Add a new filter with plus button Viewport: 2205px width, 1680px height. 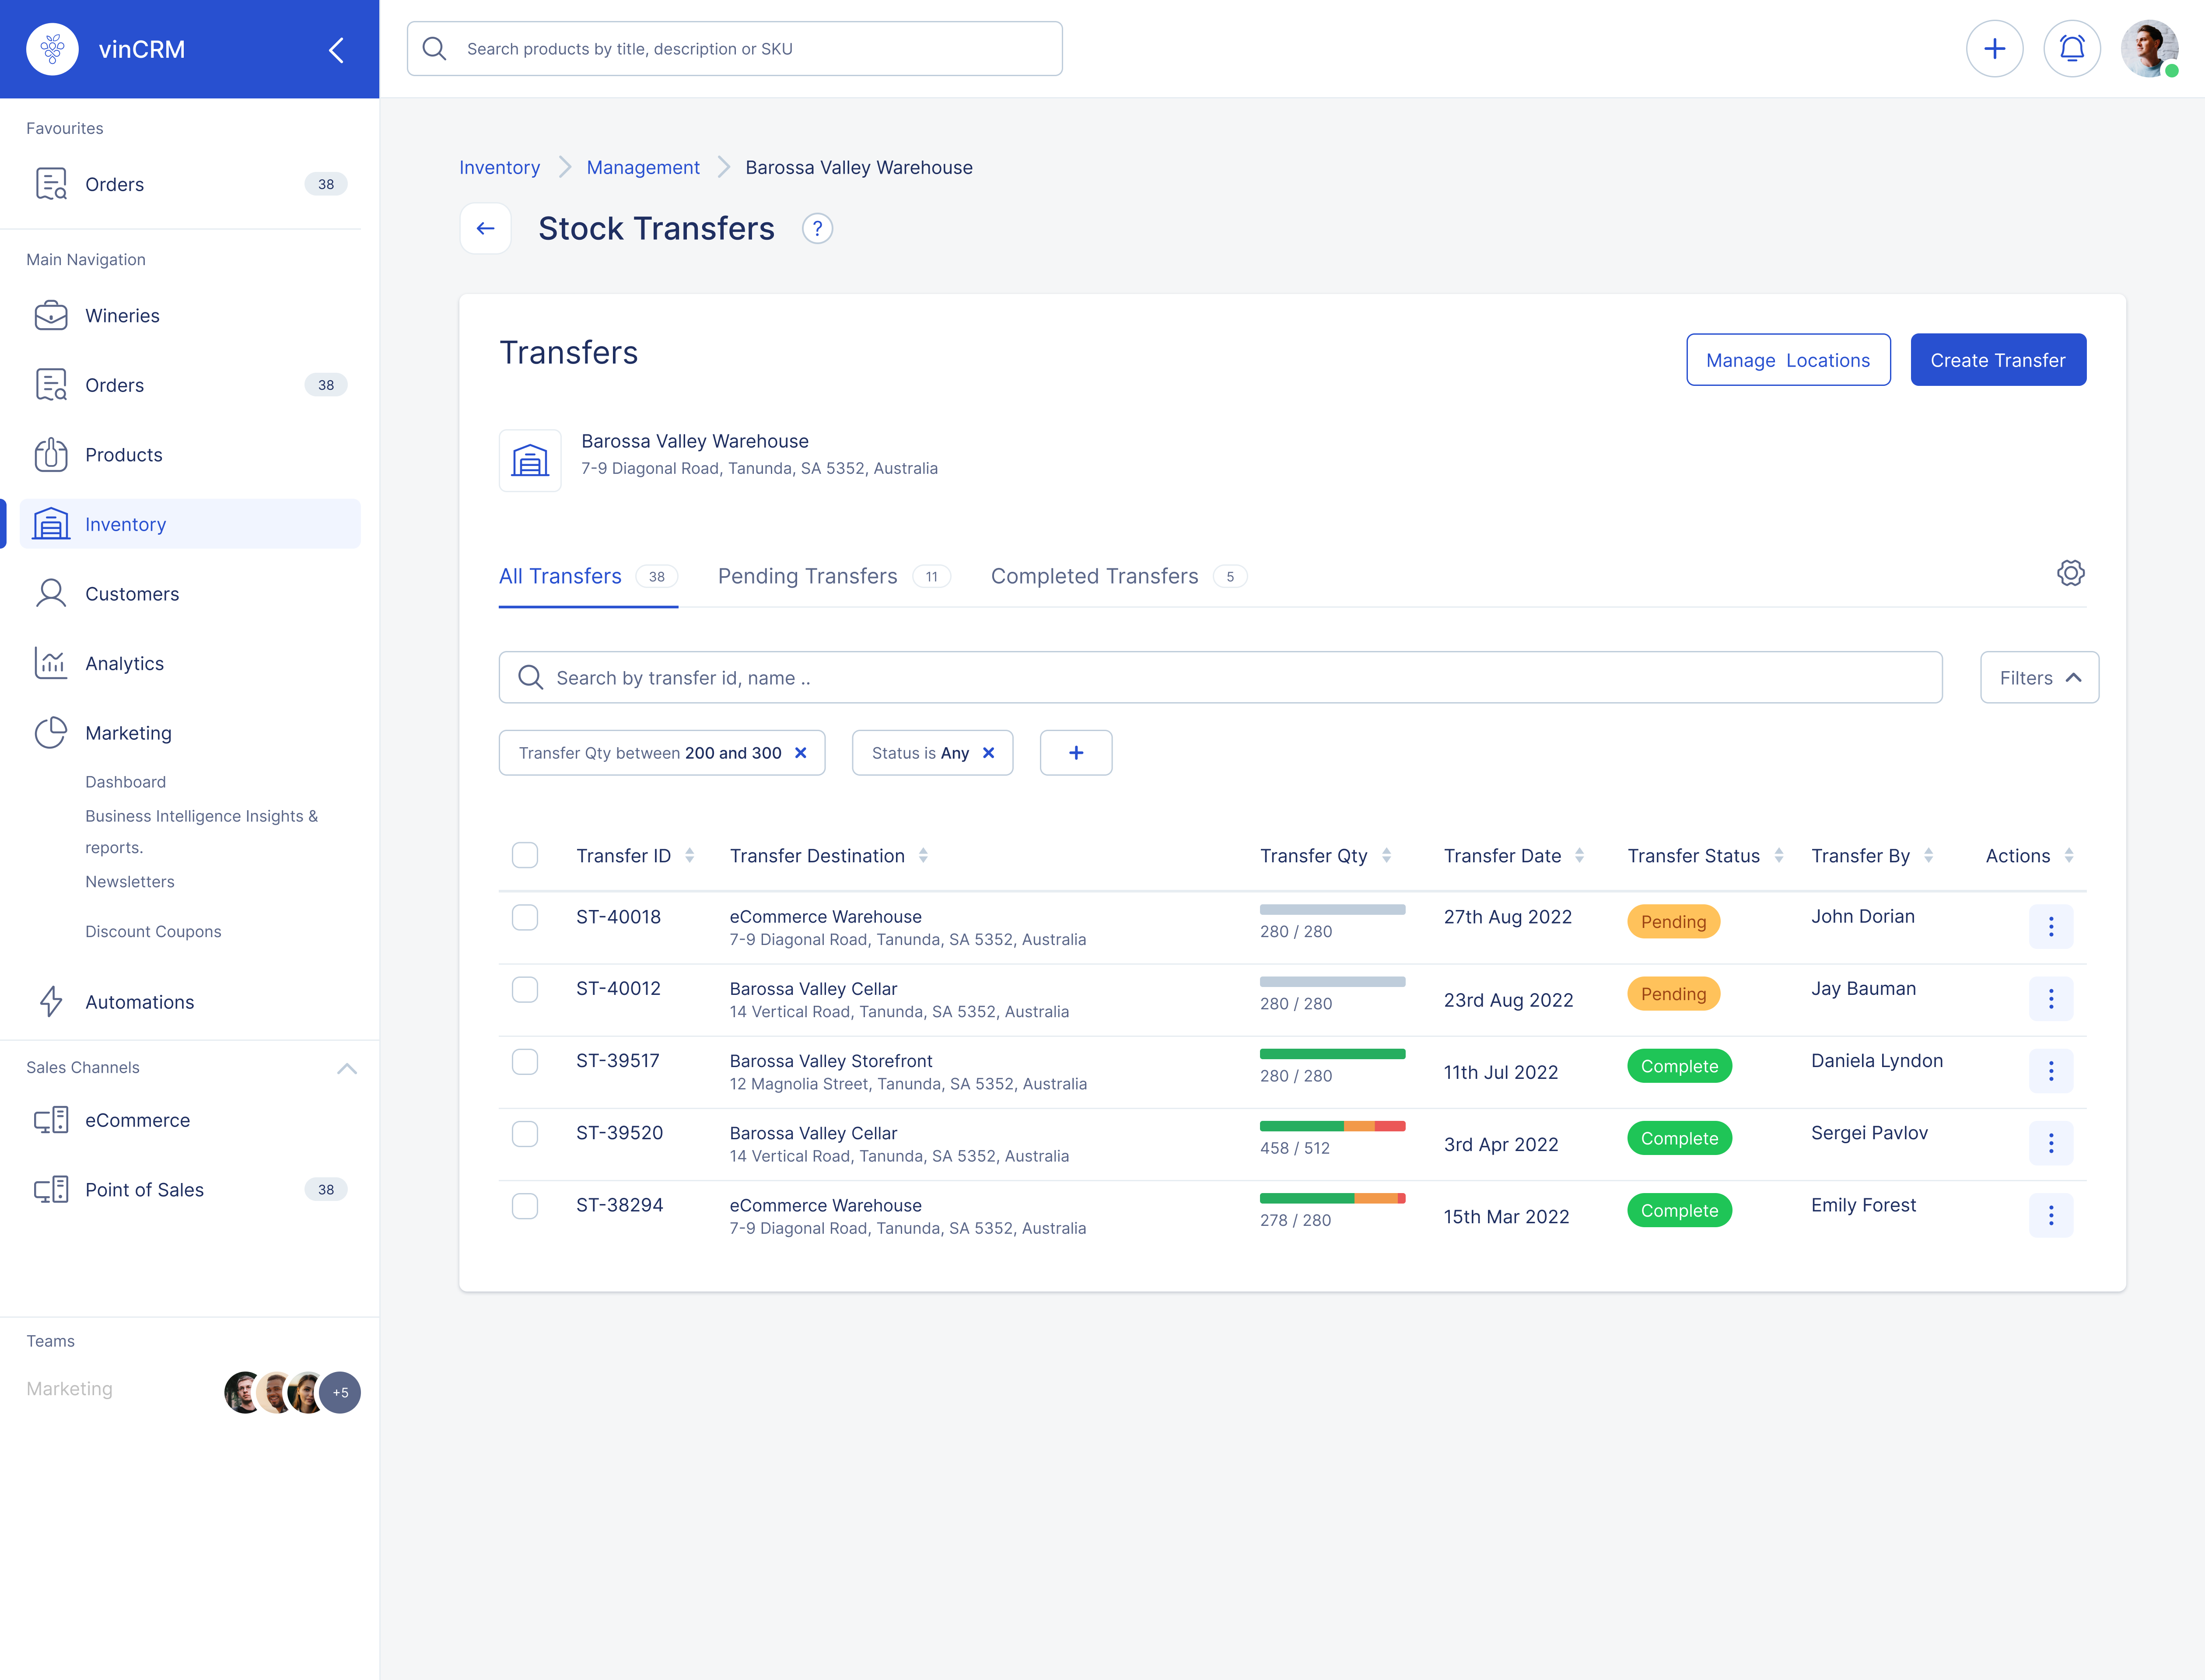click(1076, 753)
